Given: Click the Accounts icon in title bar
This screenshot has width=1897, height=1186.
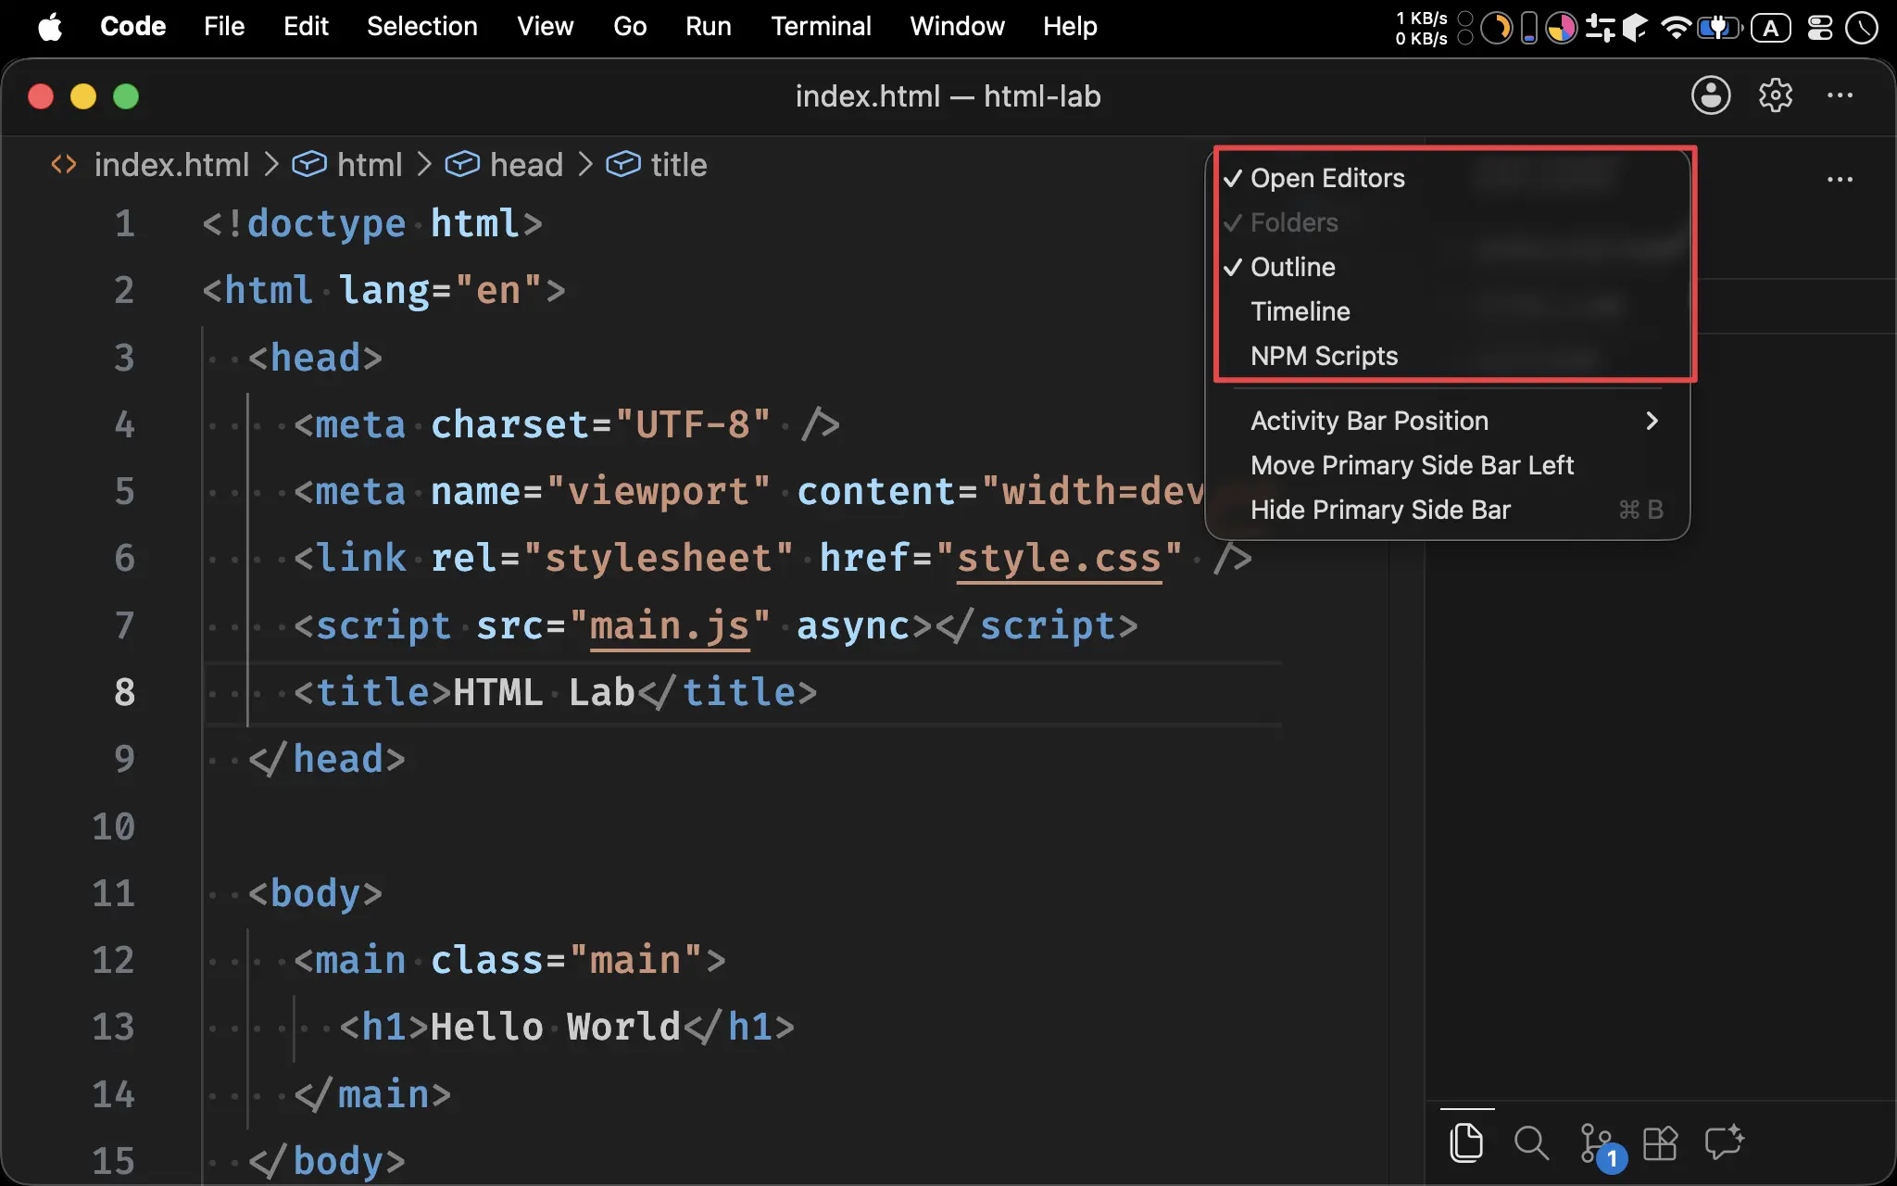Looking at the screenshot, I should click(1711, 95).
